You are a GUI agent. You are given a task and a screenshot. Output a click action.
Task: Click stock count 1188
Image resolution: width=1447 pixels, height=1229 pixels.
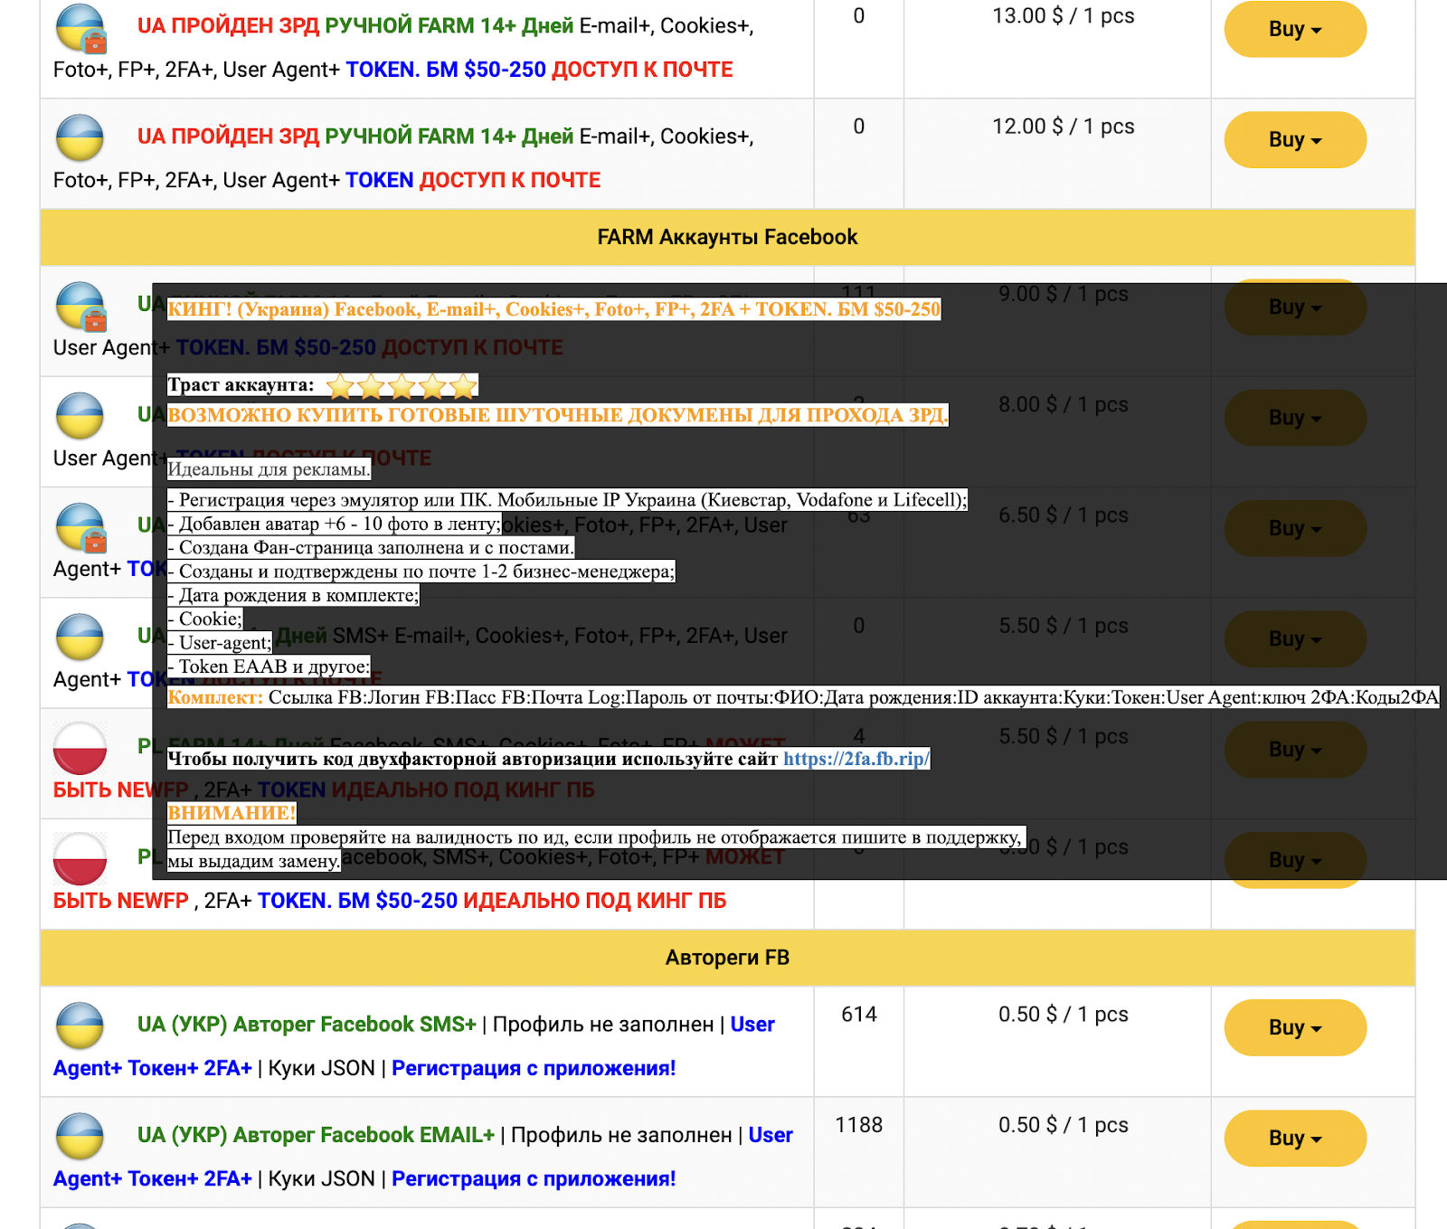858,1125
